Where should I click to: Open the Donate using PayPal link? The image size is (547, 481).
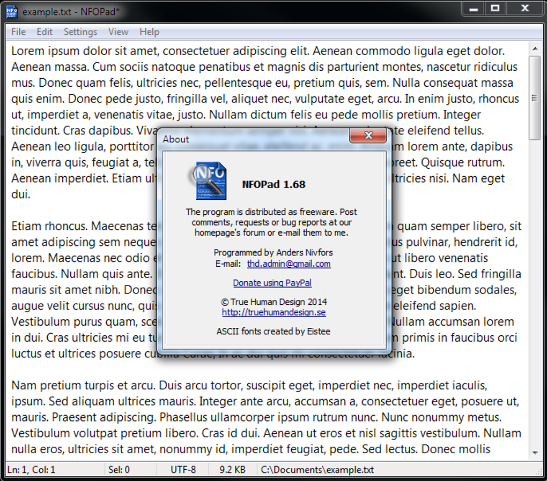(x=272, y=283)
